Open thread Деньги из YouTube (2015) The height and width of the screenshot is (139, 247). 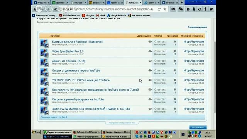point(69,61)
